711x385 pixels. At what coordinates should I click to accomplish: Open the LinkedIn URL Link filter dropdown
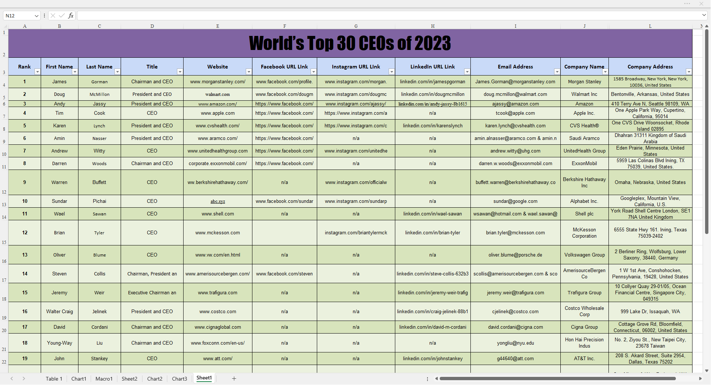(467, 72)
